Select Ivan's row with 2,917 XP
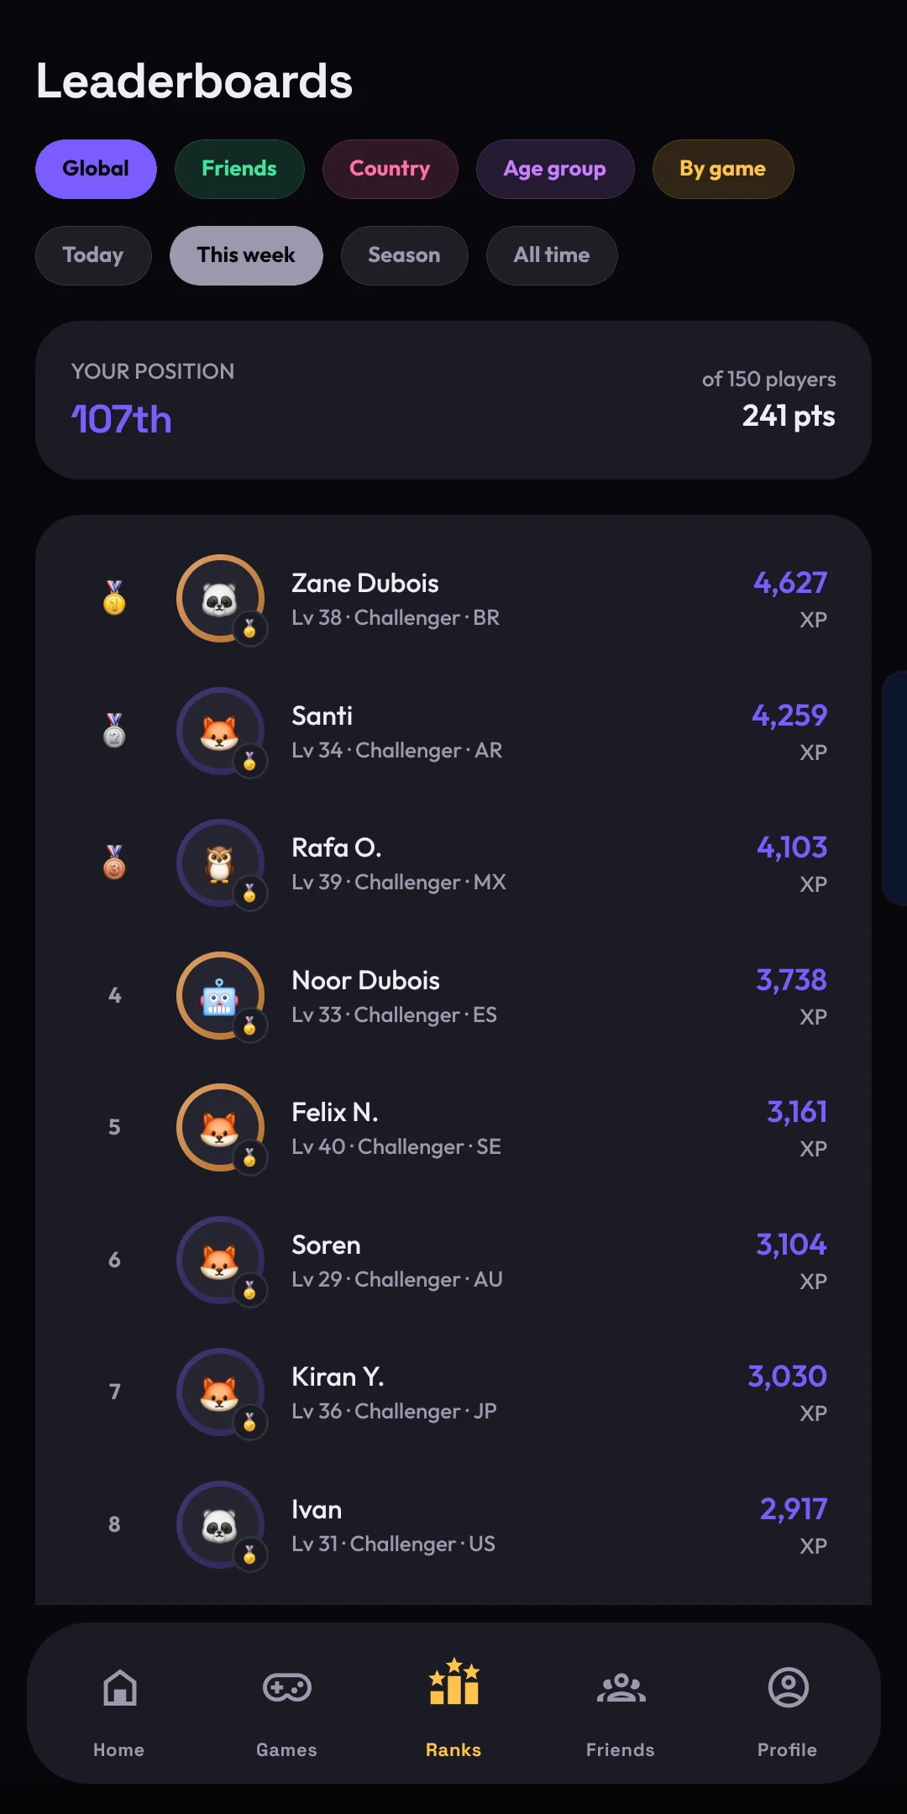 click(x=453, y=1525)
